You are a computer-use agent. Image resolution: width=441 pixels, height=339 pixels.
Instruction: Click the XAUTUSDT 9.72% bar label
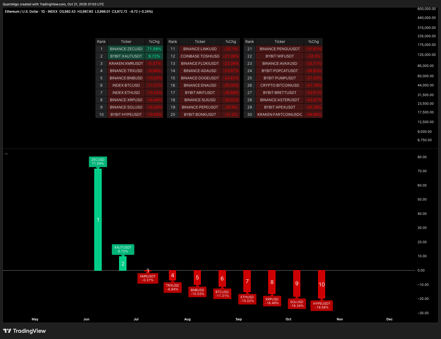(x=123, y=249)
